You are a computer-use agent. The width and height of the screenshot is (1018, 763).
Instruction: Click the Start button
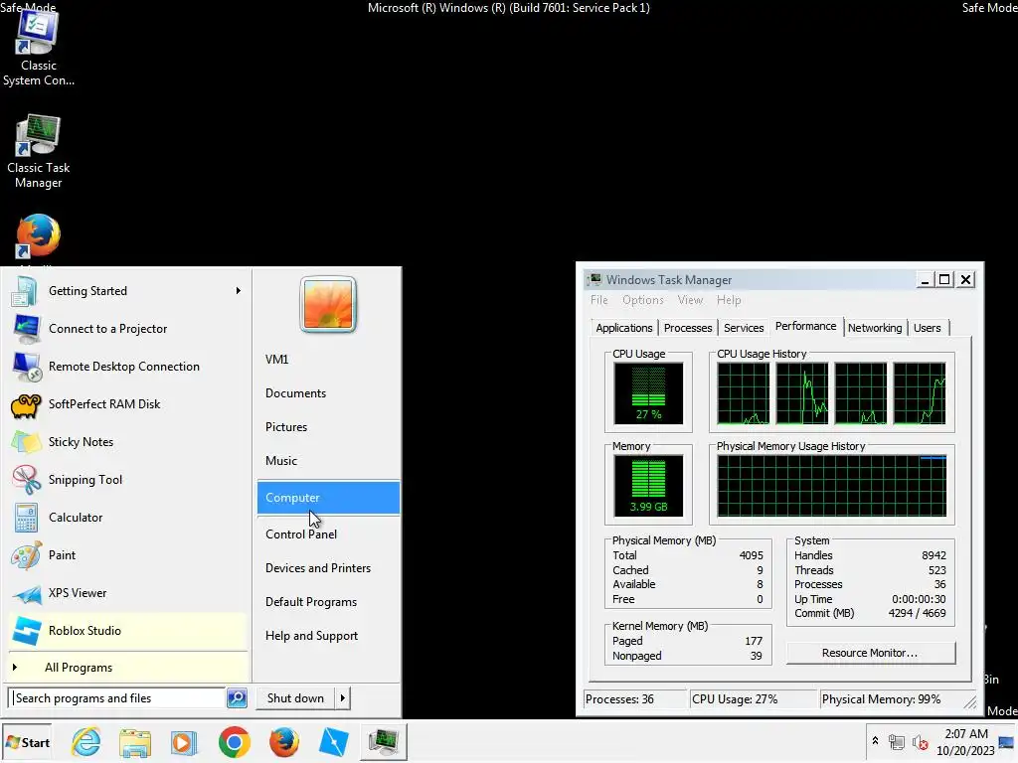coord(27,742)
